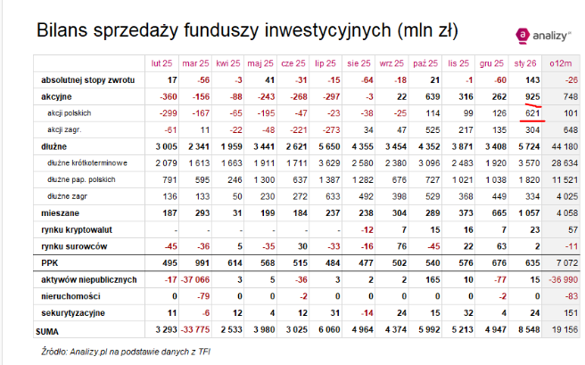Image resolution: width=585 pixels, height=365 pixels.
Task: Click the underlined value 621 in akcji polskich
Action: pyautogui.click(x=532, y=113)
